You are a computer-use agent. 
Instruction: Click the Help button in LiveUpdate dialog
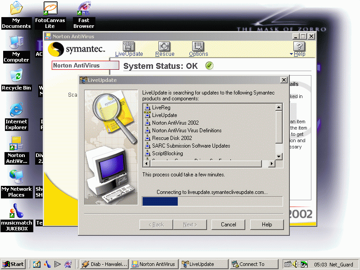(x=267, y=225)
